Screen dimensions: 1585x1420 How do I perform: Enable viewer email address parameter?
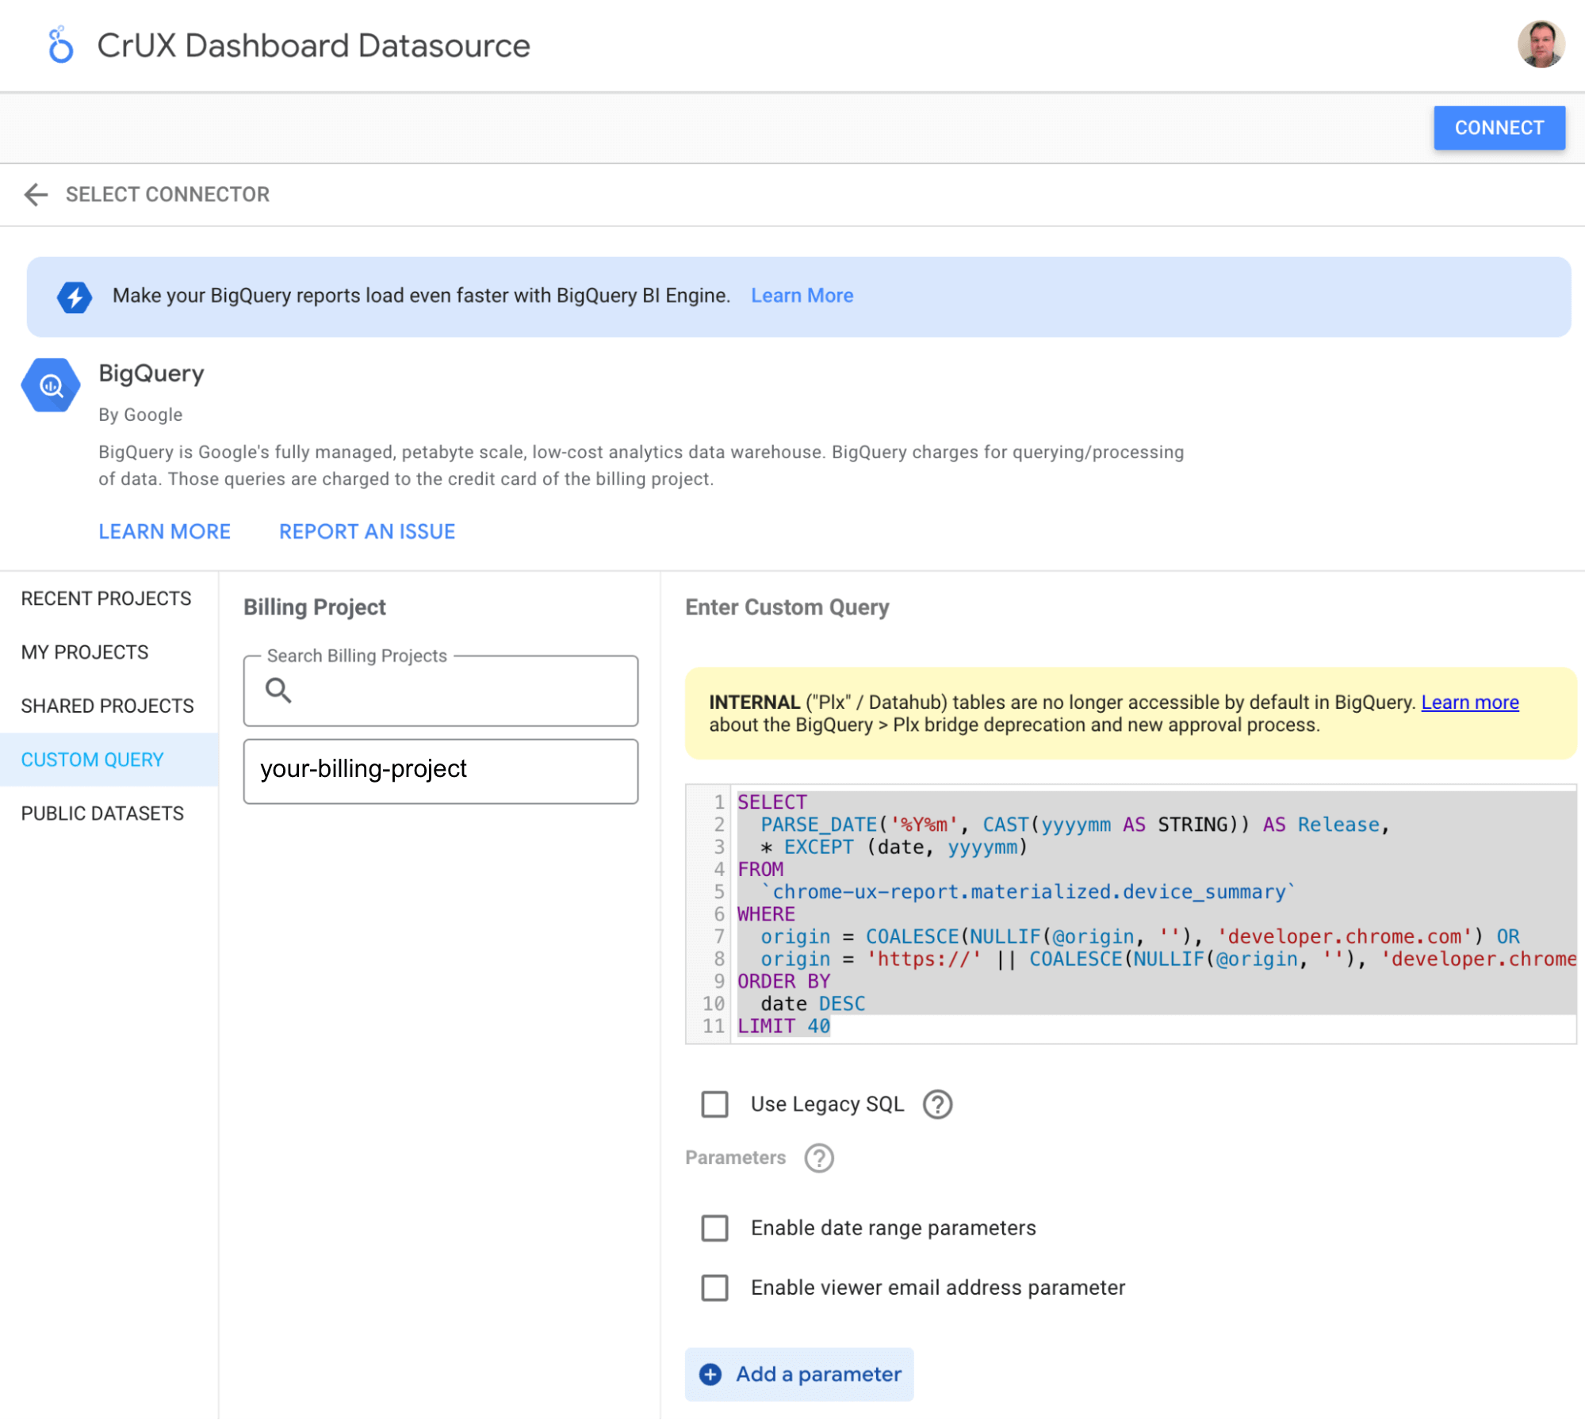714,1288
